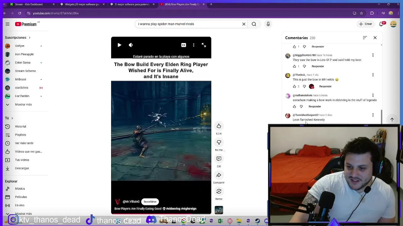Dislike TheOn3_'s MH wilds comment
Image resolution: width=403 pixels, height=226 pixels.
(304, 86)
